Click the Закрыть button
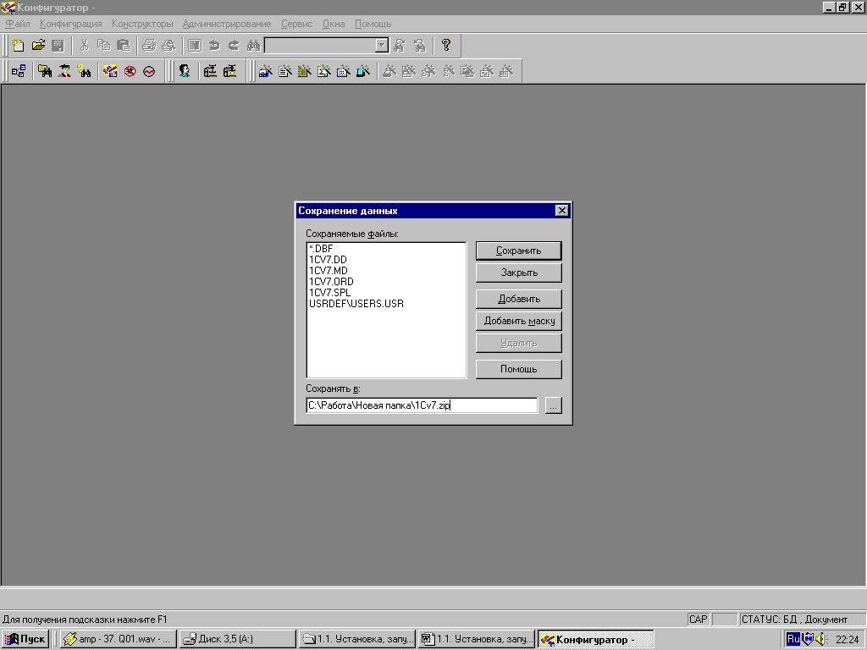The width and height of the screenshot is (867, 650). pyautogui.click(x=519, y=273)
